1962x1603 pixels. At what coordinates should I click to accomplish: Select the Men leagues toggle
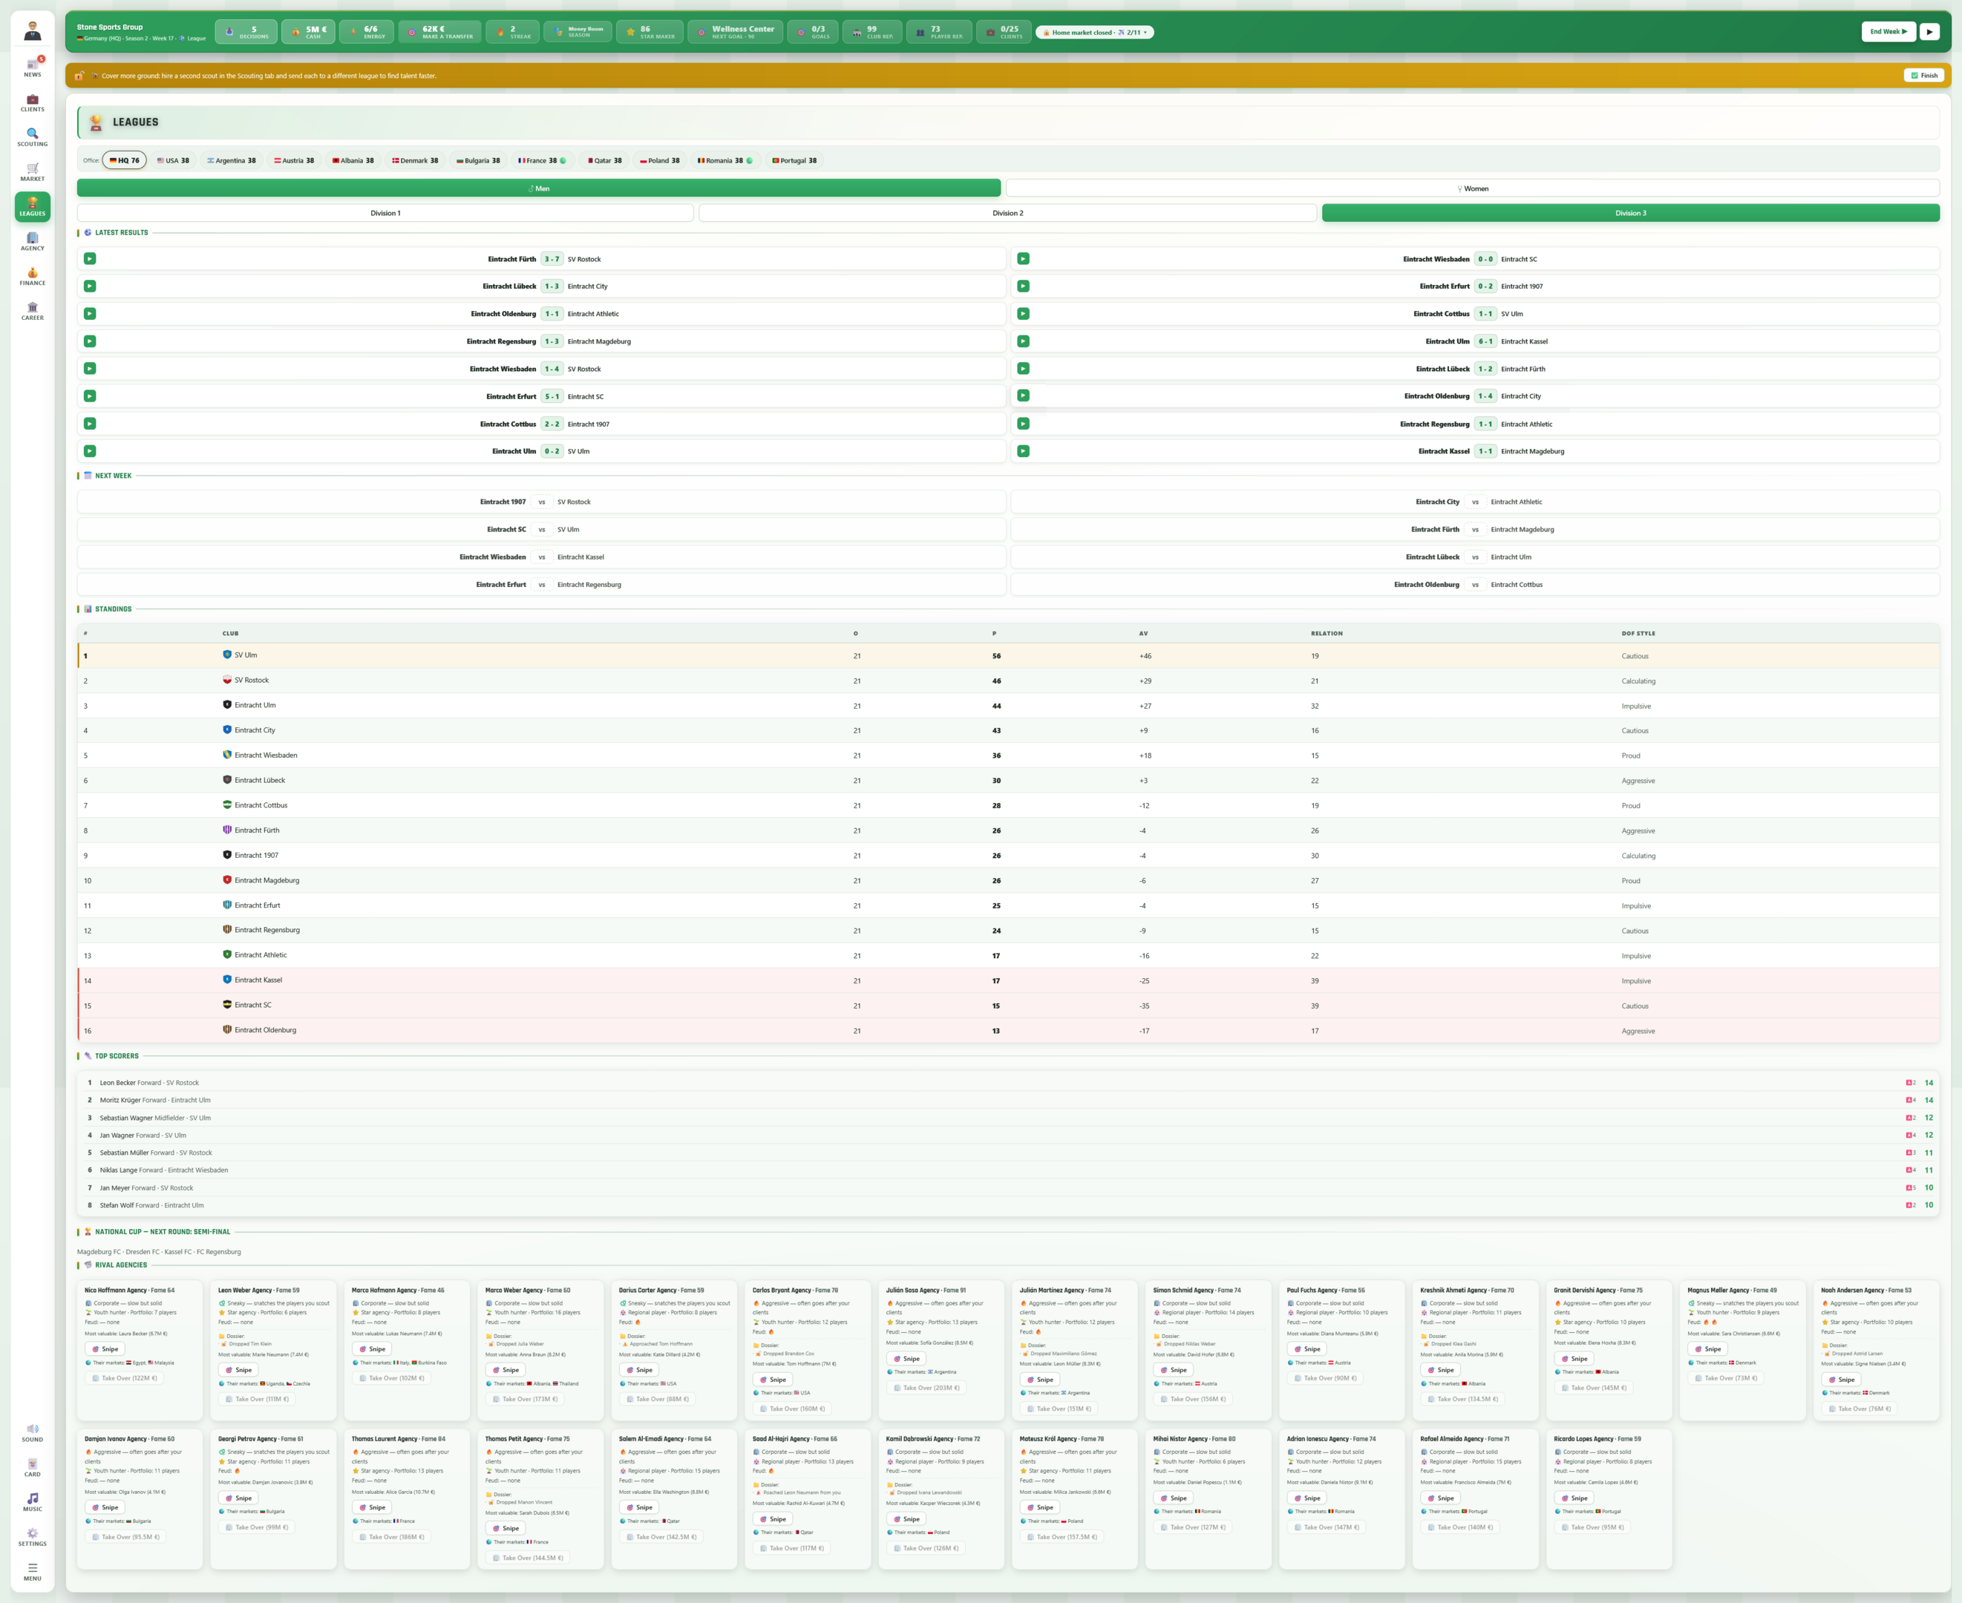pyautogui.click(x=538, y=188)
